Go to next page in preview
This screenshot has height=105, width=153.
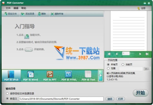point(140,54)
